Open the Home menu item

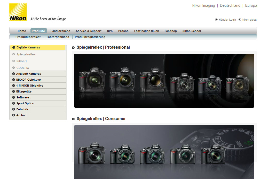tap(22, 31)
